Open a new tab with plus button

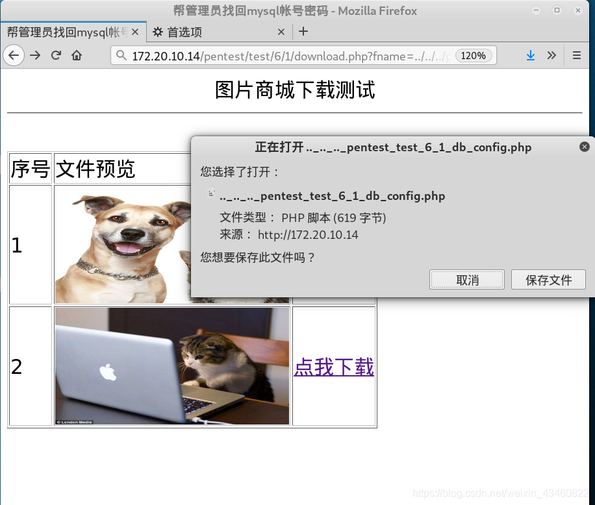coord(303,31)
